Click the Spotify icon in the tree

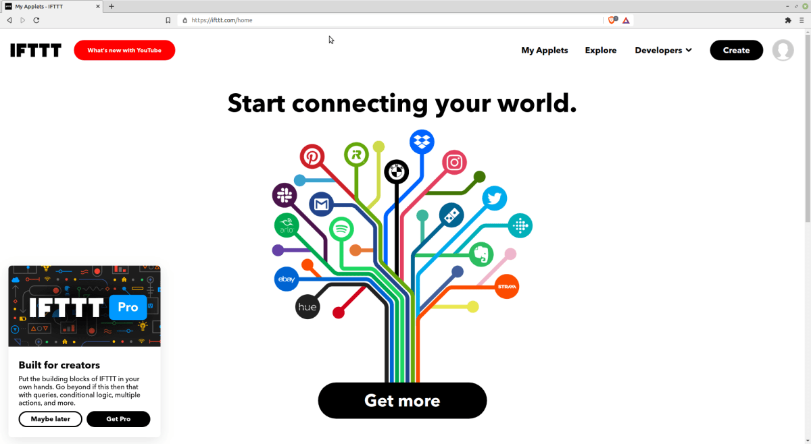[341, 229]
